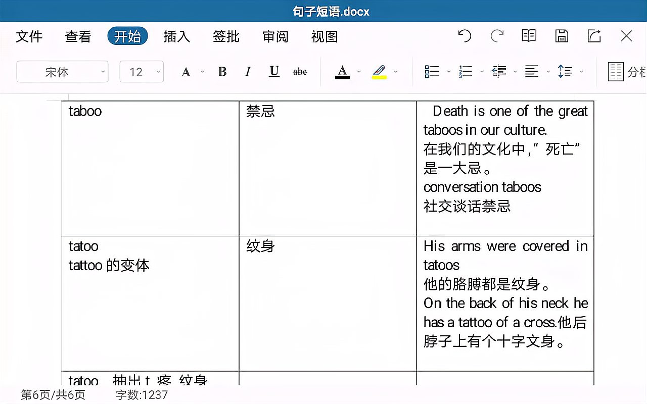647x404 pixels.
Task: Open the 视图 tab
Action: pyautogui.click(x=325, y=36)
